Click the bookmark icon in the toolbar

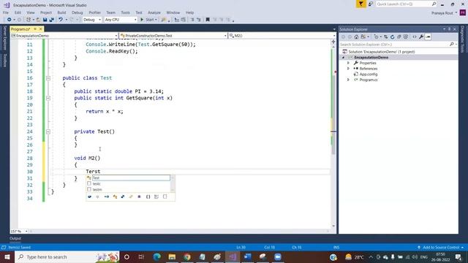coord(208,20)
